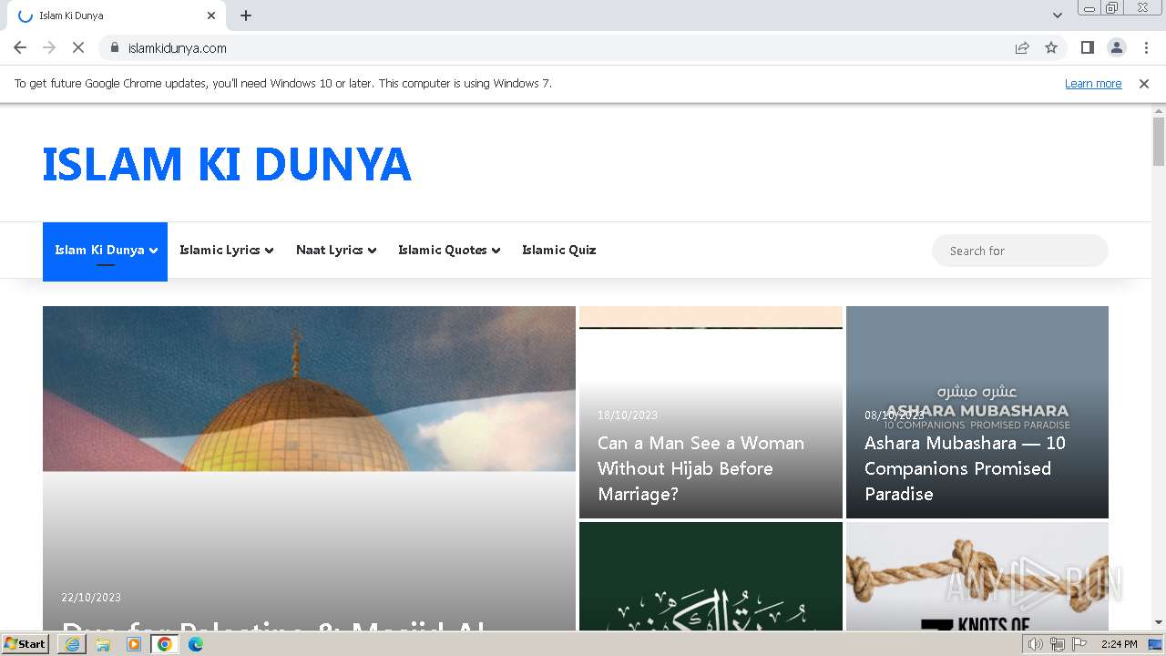
Task: Go forward with the browser forward arrow
Action: point(49,47)
